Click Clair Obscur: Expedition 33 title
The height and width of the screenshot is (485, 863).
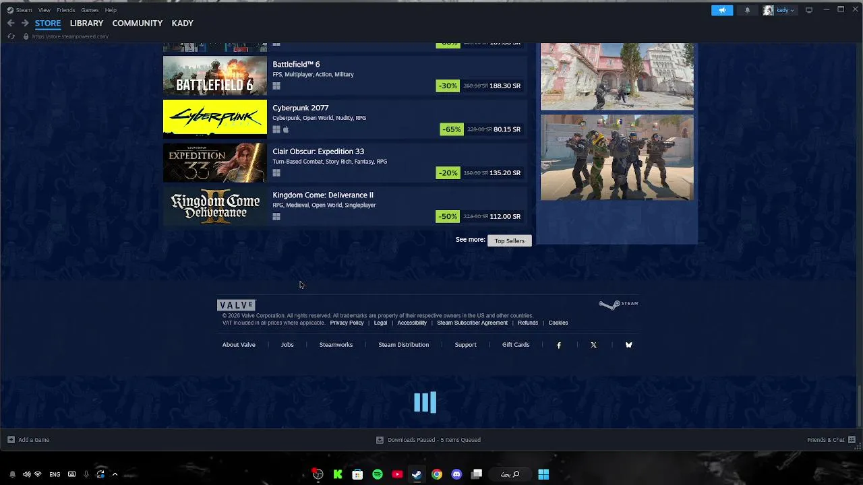[x=318, y=152]
